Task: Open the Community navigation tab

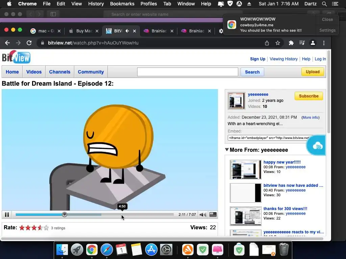Action: tap(91, 72)
